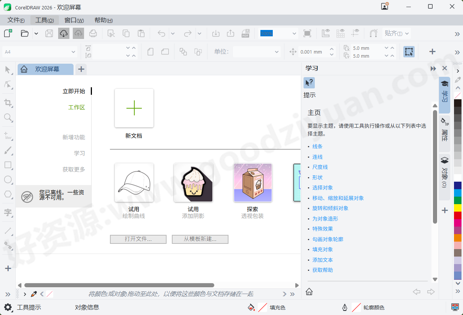Click the Print icon in the toolbar
The height and width of the screenshot is (315, 463).
(93, 33)
